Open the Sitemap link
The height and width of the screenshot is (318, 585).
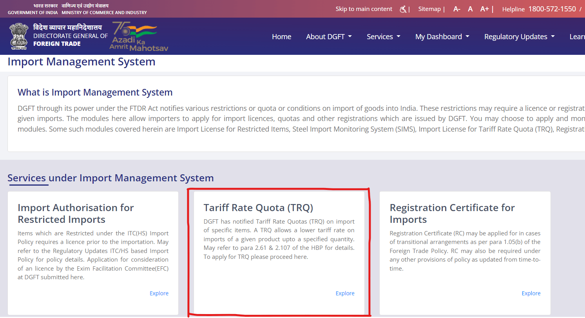tap(429, 9)
